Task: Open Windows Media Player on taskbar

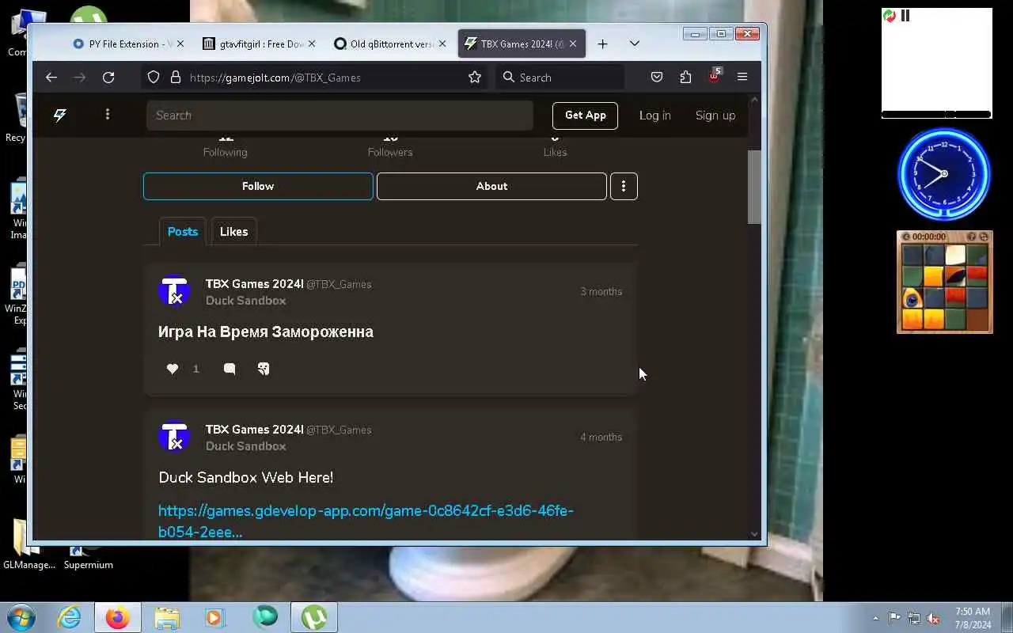Action: pyautogui.click(x=215, y=617)
